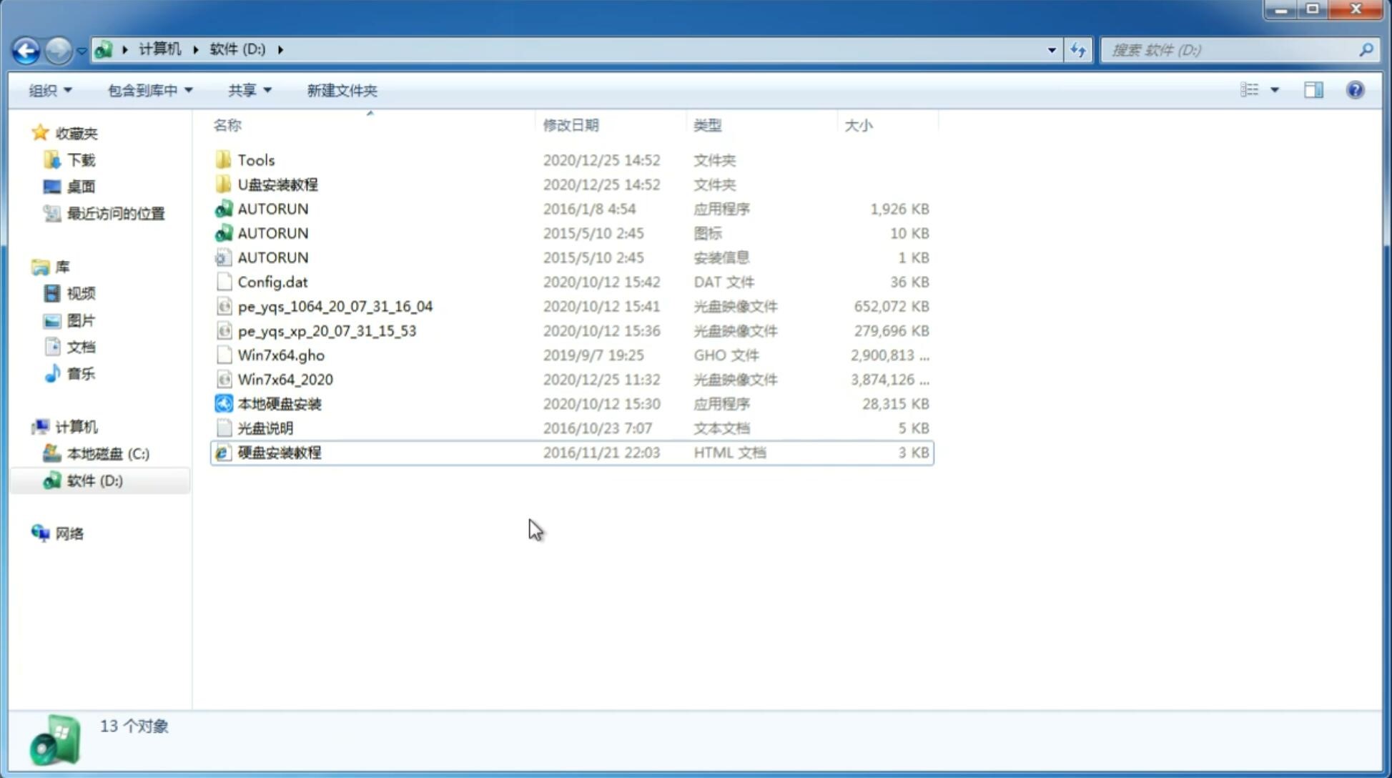The height and width of the screenshot is (778, 1392).
Task: Select 软件 (D:) drive in sidebar
Action: (x=94, y=481)
